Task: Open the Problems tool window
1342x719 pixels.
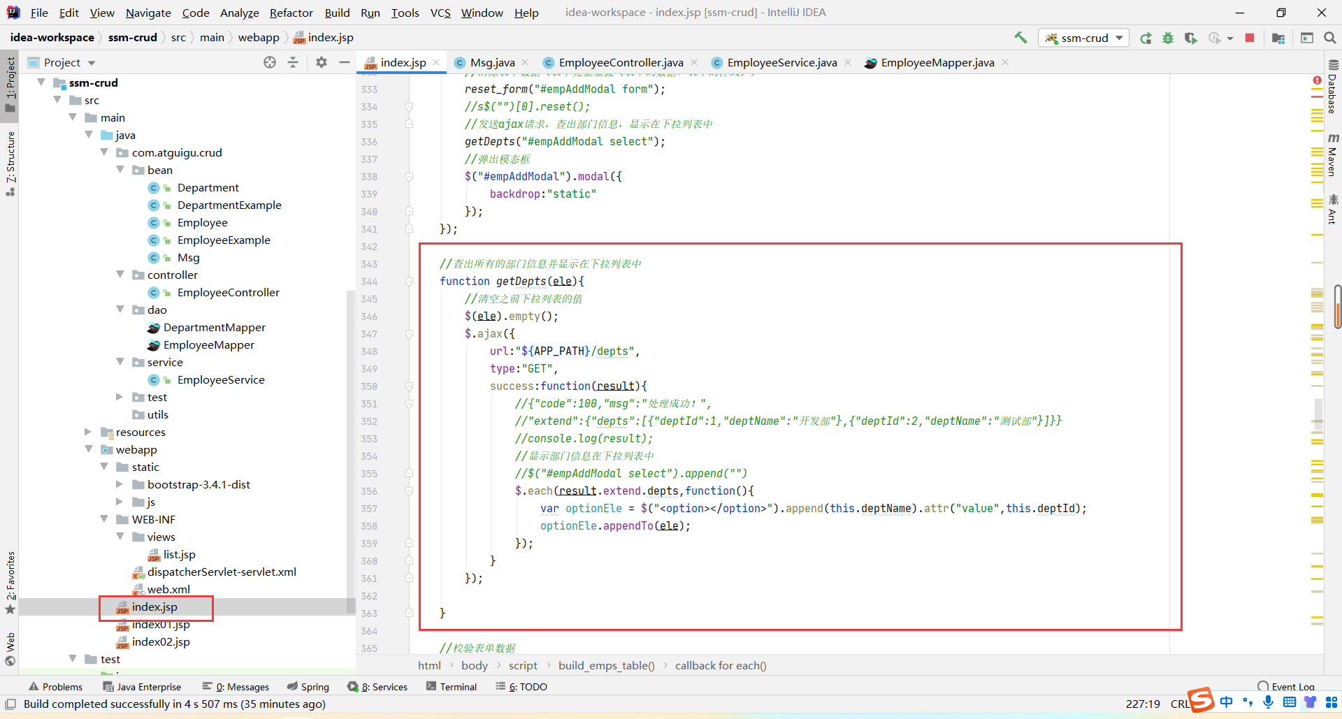Action: [x=55, y=687]
